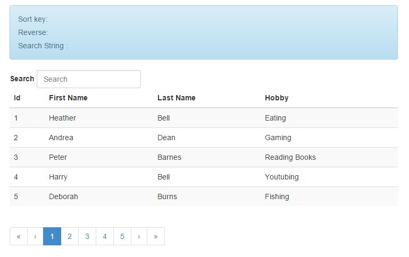
Task: Select page 1 in pagination
Action: point(52,236)
